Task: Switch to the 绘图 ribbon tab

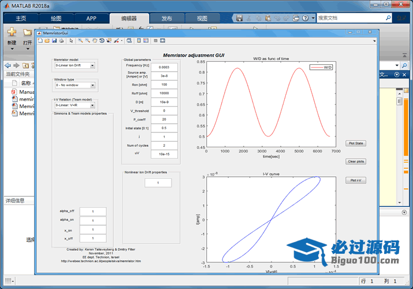Action: coord(56,18)
